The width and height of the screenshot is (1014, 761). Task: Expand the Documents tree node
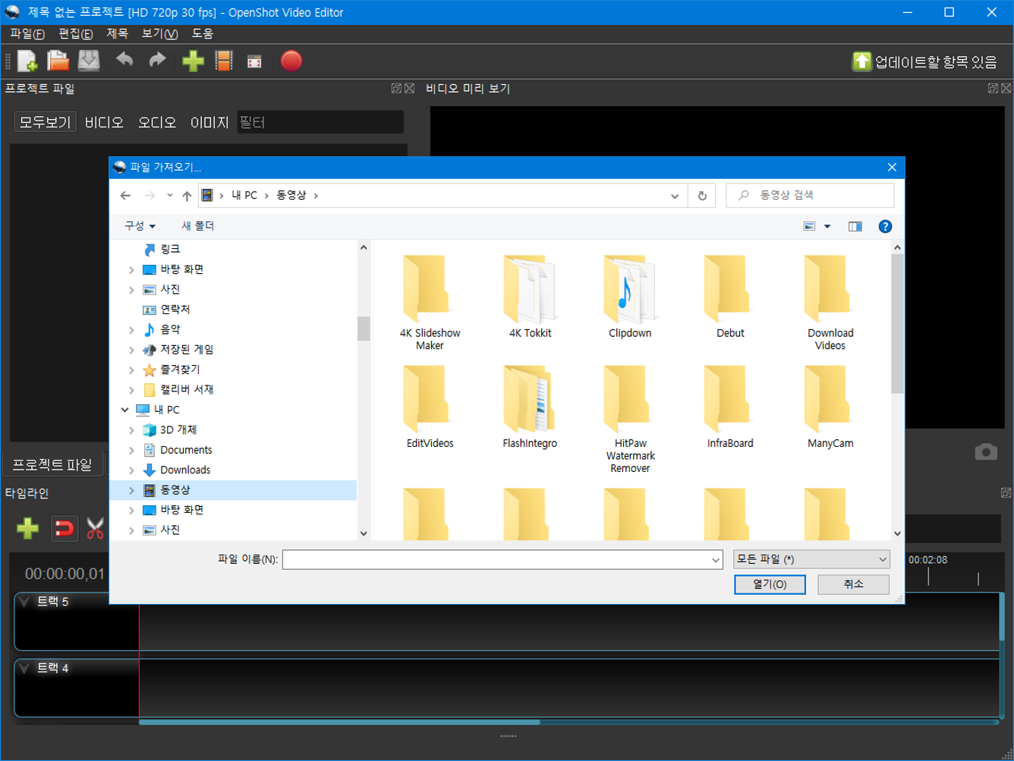131,450
